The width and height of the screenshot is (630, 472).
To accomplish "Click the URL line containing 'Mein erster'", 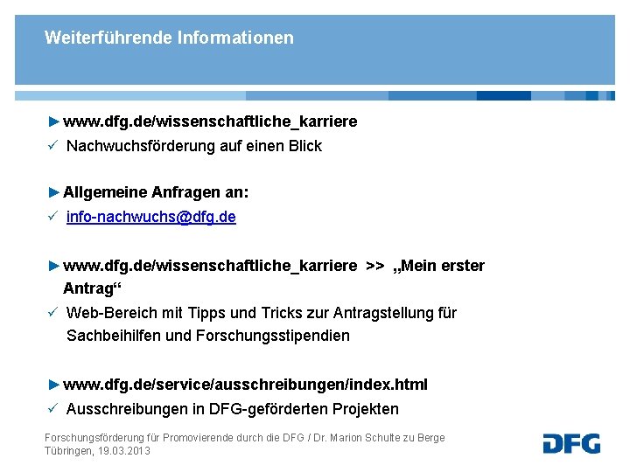I will 274,266.
